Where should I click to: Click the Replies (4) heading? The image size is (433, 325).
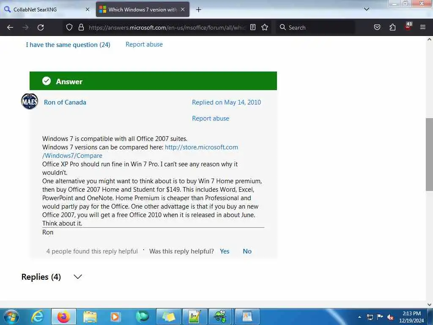coord(41,277)
